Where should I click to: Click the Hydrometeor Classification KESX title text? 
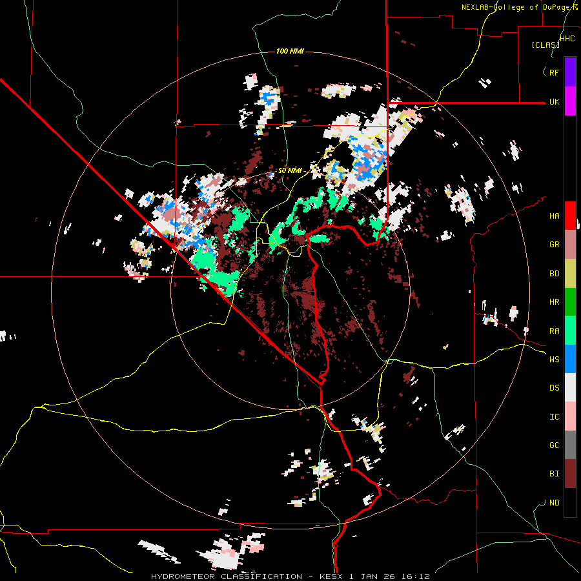point(290,576)
